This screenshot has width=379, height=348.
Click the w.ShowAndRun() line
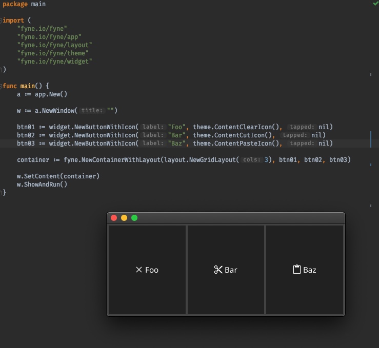point(42,185)
